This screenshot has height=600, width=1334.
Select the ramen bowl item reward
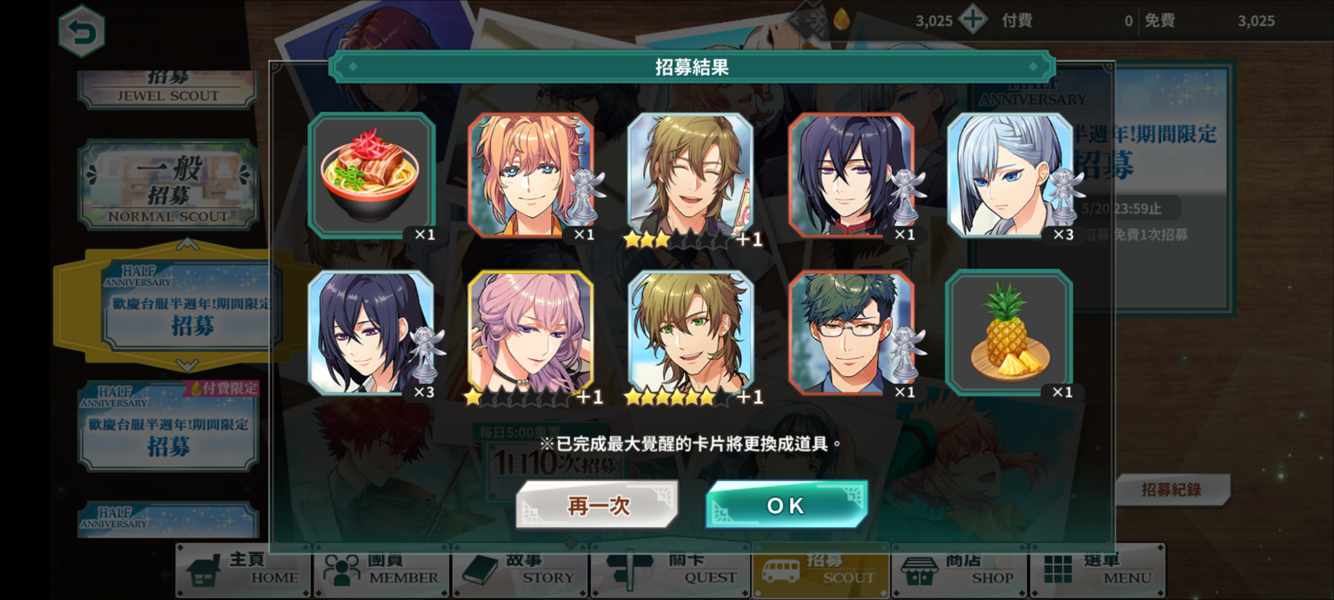(371, 176)
